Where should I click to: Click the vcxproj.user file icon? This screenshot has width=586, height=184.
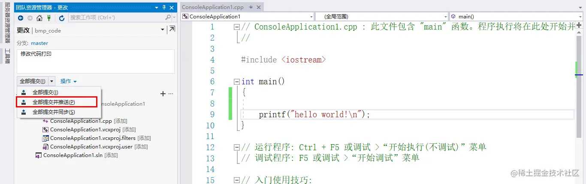45,147
